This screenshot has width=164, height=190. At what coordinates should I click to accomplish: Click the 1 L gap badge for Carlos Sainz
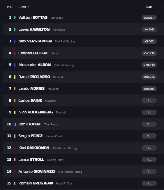click(x=149, y=101)
